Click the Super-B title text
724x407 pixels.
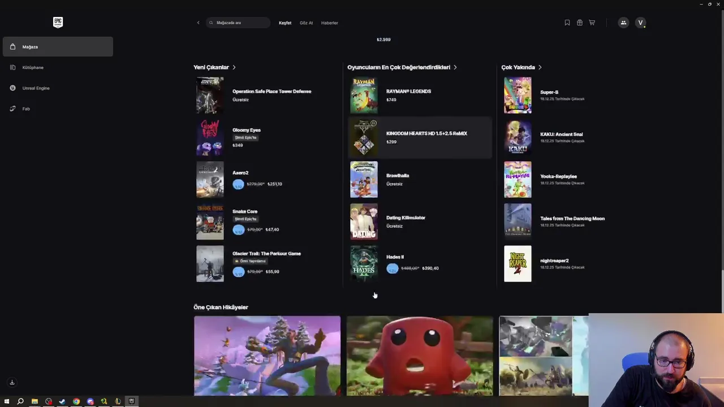(549, 92)
